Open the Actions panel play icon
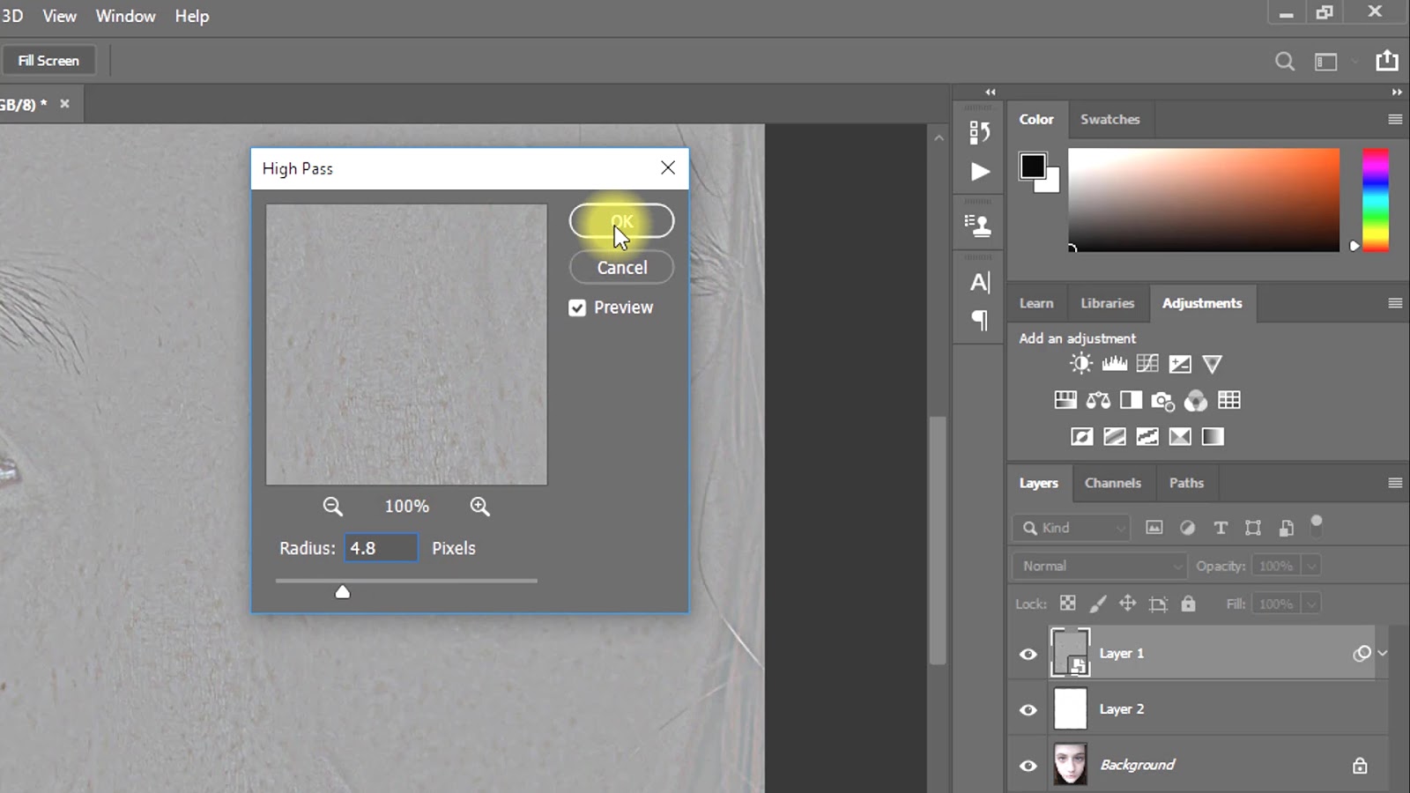1410x793 pixels. (980, 172)
